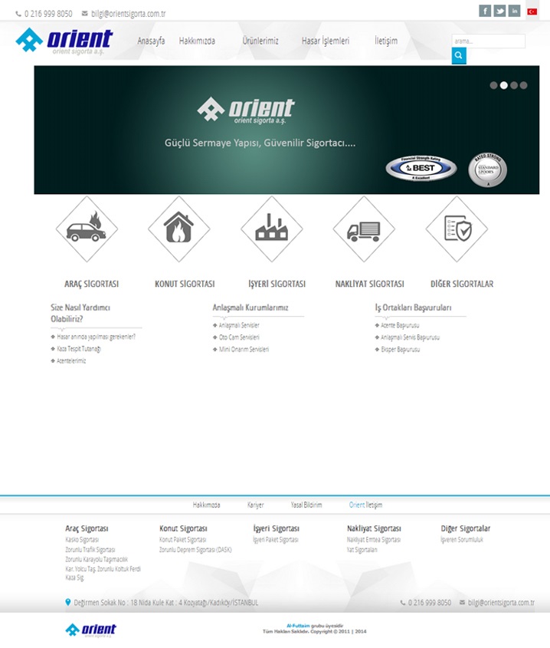Open the factory İşyeri Sigortası icon

271,229
